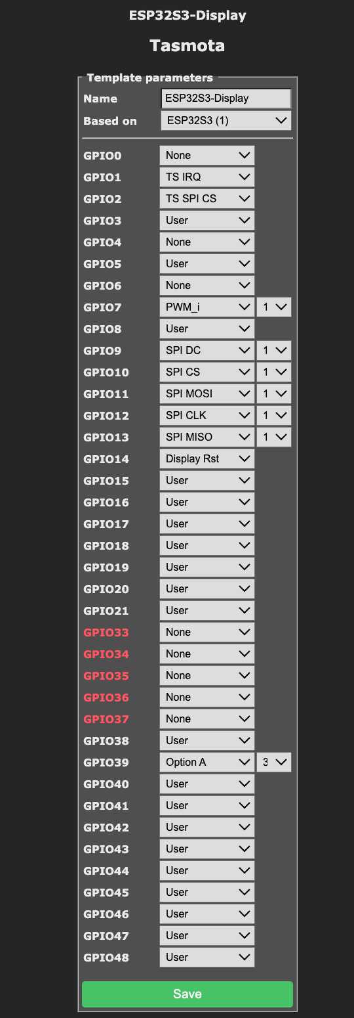Image resolution: width=354 pixels, height=1018 pixels.
Task: Open the GPIO21 User dropdown
Action: pyautogui.click(x=207, y=611)
